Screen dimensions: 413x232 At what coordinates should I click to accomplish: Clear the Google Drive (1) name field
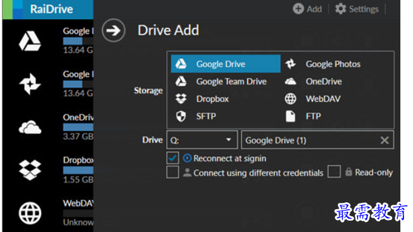(385, 140)
